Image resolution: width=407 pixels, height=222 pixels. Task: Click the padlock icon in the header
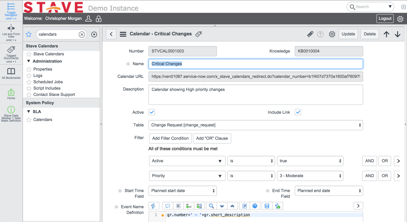click(99, 19)
